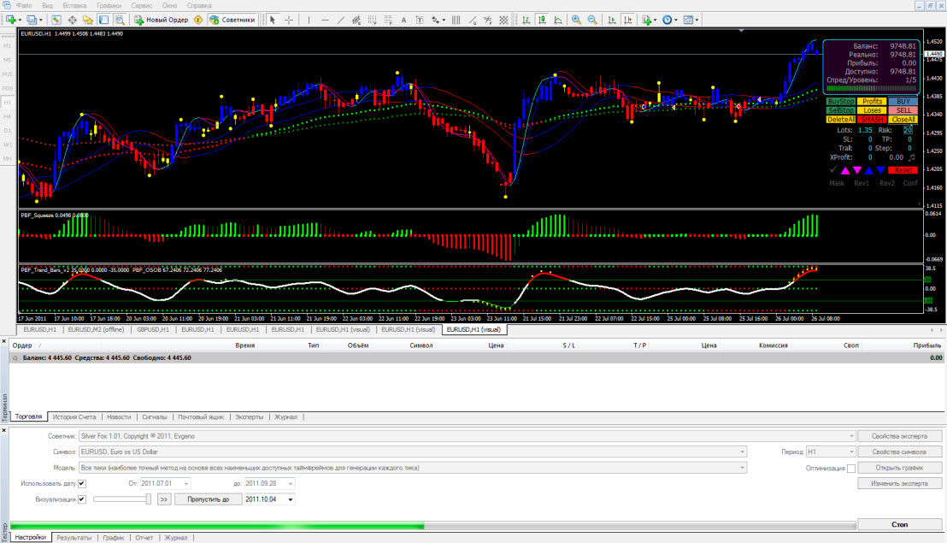
Task: Switch to the История Счета tab
Action: click(x=74, y=416)
